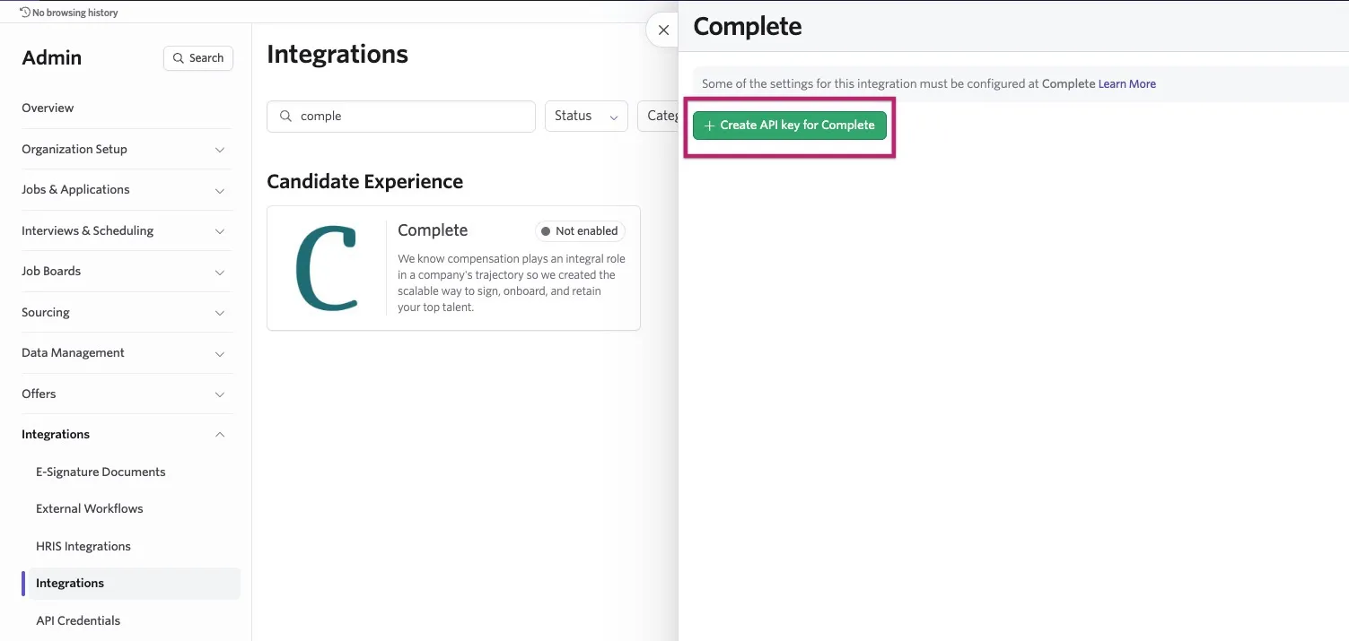Expand the Sourcing section
The height and width of the screenshot is (641, 1349).
pyautogui.click(x=127, y=312)
